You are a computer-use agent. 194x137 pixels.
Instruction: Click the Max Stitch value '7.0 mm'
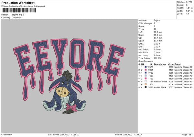157,49
